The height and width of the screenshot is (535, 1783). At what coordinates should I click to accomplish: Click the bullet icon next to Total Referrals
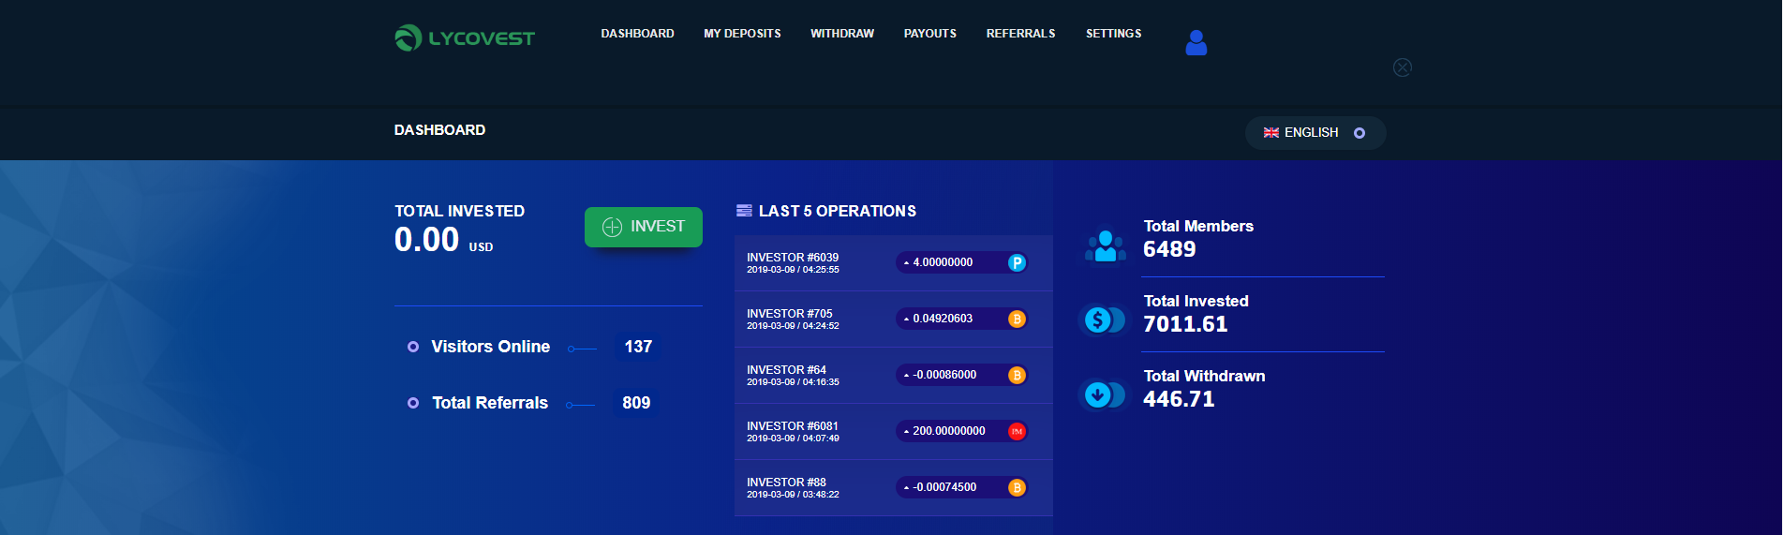click(x=413, y=403)
